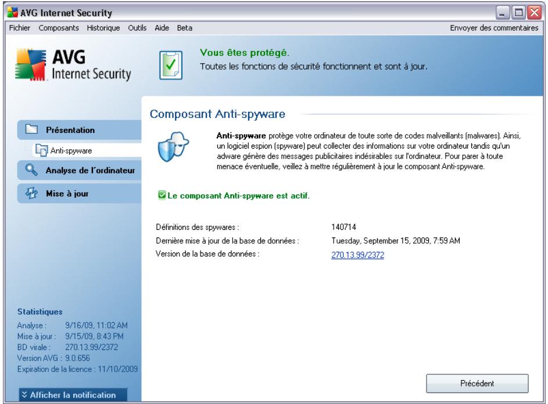Open database version link 270.13.99/2372
Image resolution: width=548 pixels, height=404 pixels.
(357, 255)
